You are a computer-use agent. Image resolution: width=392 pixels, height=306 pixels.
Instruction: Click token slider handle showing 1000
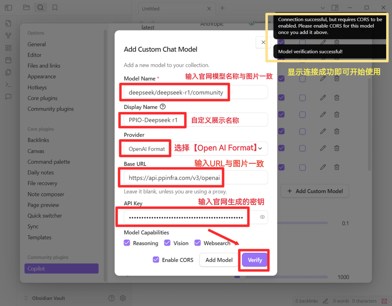pos(243,277)
